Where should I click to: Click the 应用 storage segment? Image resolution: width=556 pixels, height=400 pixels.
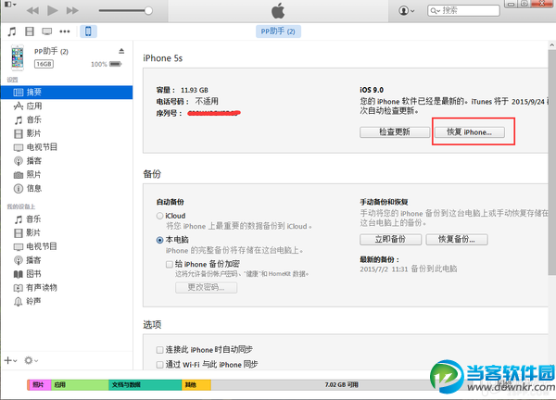(80, 385)
